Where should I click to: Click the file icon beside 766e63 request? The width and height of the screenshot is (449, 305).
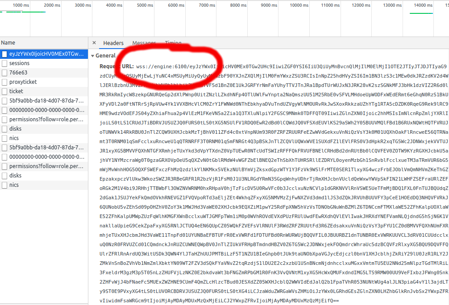[x=4, y=73]
